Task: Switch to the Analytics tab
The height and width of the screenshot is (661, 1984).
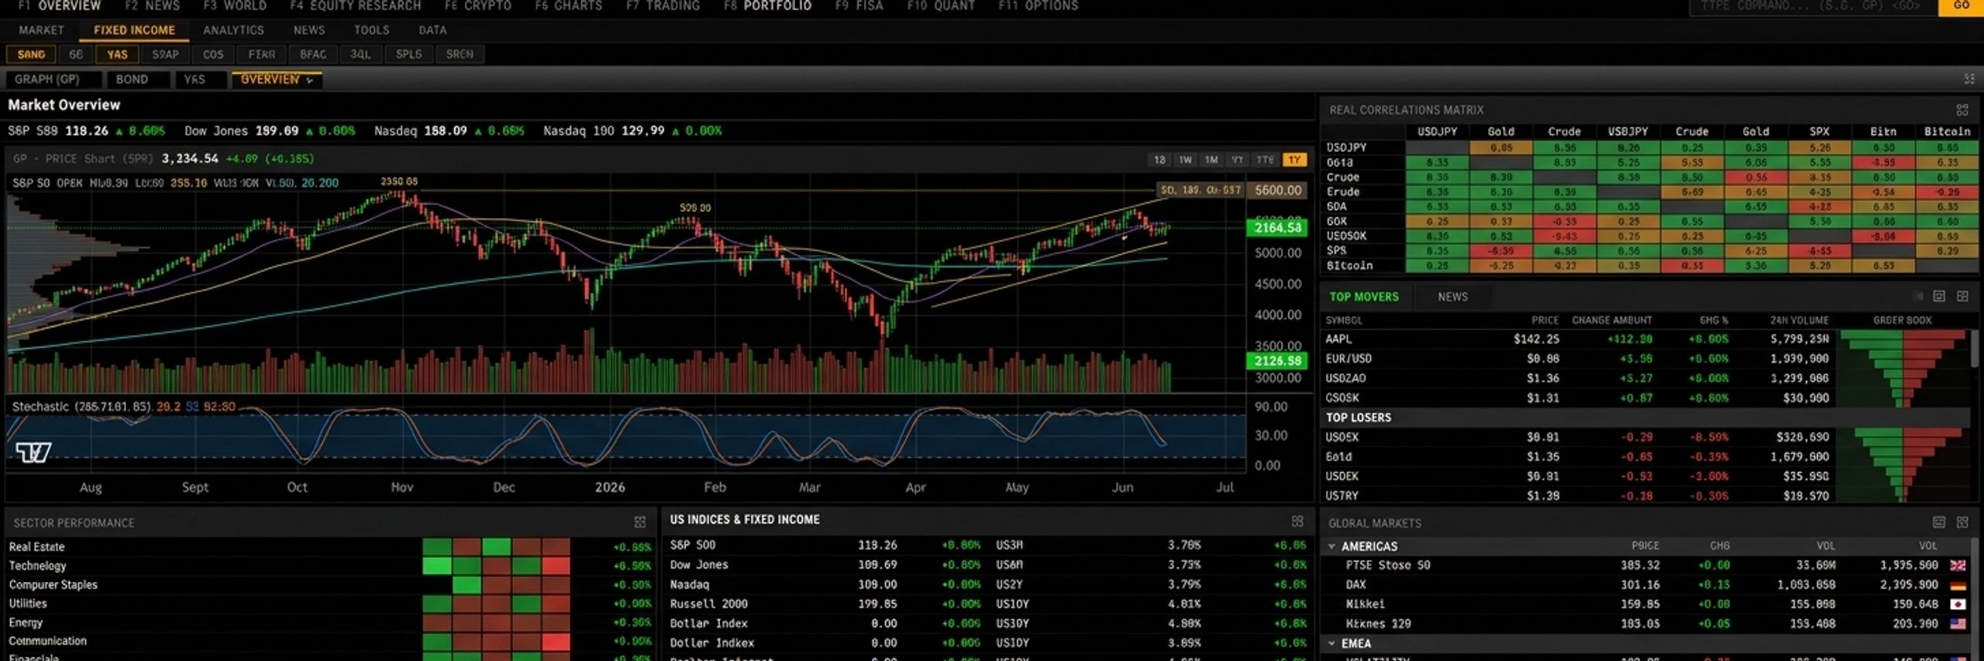Action: coord(233,30)
